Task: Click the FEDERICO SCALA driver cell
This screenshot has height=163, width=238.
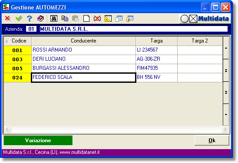Action: 83,78
